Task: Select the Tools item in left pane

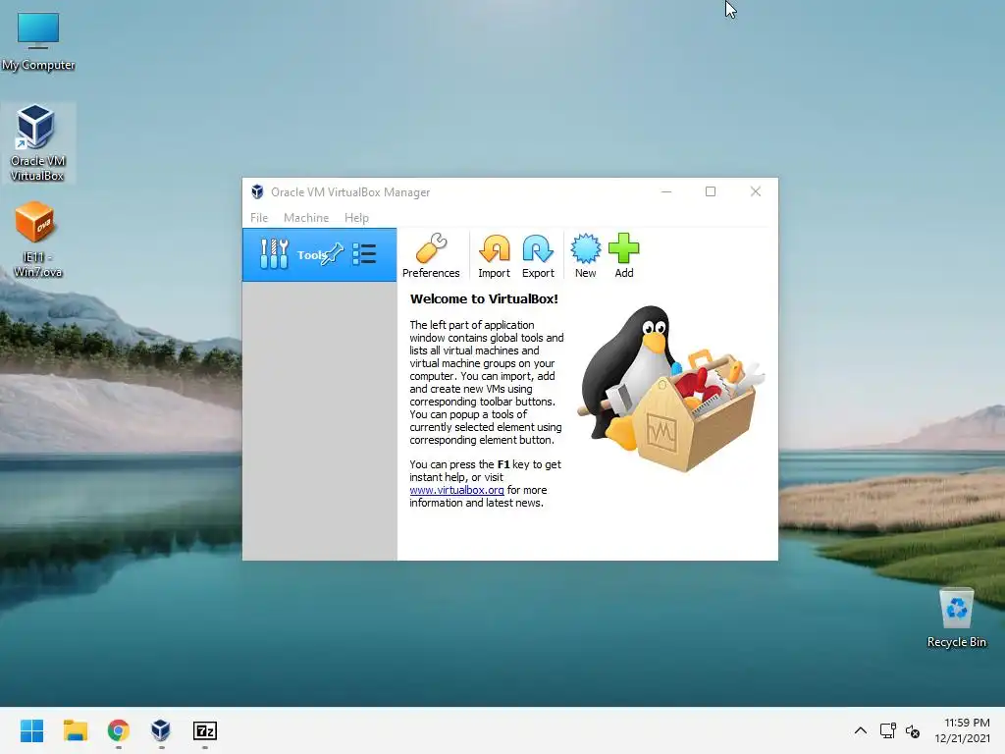Action: pyautogui.click(x=319, y=254)
